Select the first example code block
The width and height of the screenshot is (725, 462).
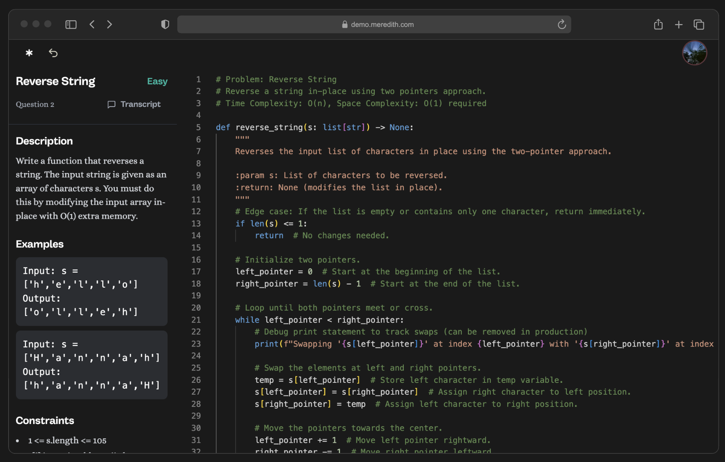point(92,291)
